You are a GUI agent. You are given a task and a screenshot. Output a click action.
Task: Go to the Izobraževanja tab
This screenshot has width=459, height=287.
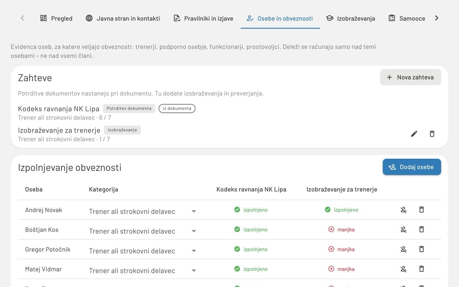(x=350, y=18)
